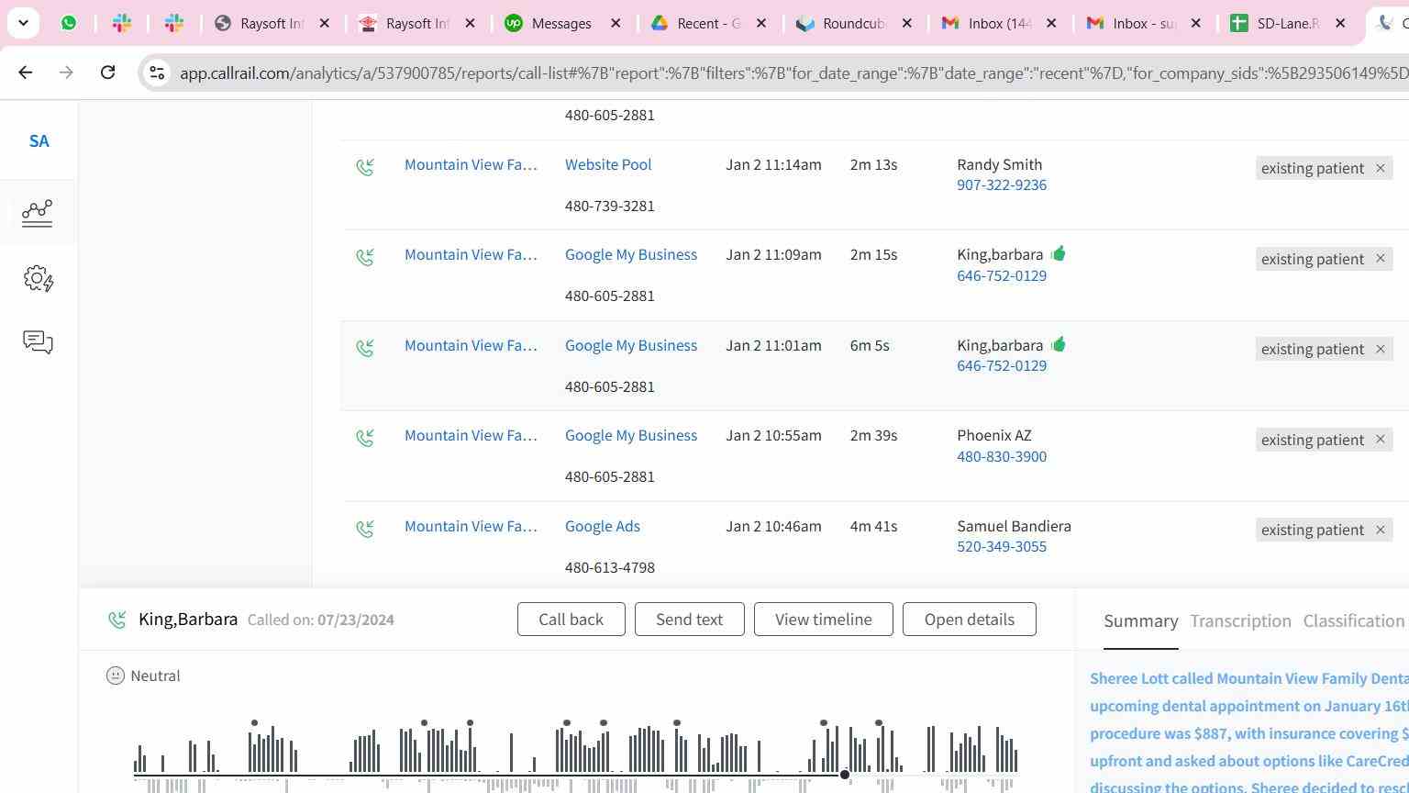Select the Randy Smith caller name

(x=999, y=164)
